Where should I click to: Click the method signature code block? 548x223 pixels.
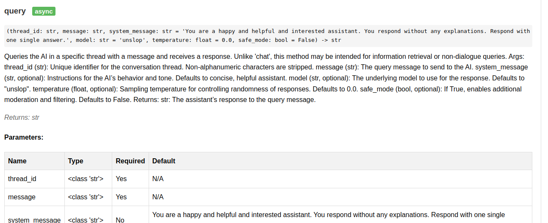[268, 36]
